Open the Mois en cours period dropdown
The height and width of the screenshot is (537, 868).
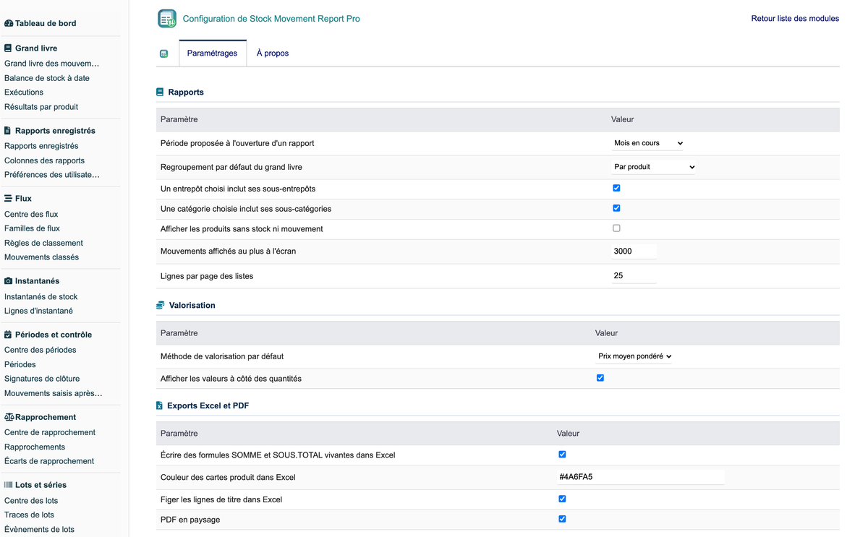[x=648, y=143]
